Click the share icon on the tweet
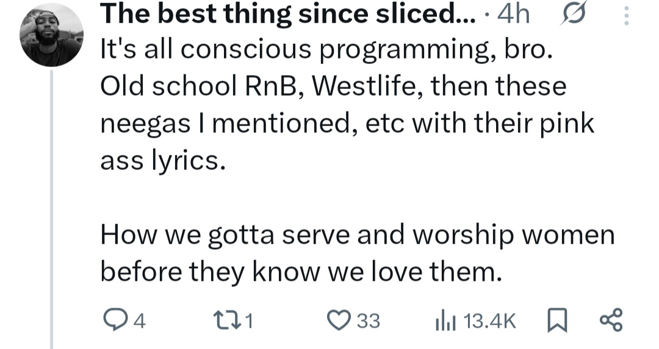Image resolution: width=659 pixels, height=349 pixels. tap(611, 320)
